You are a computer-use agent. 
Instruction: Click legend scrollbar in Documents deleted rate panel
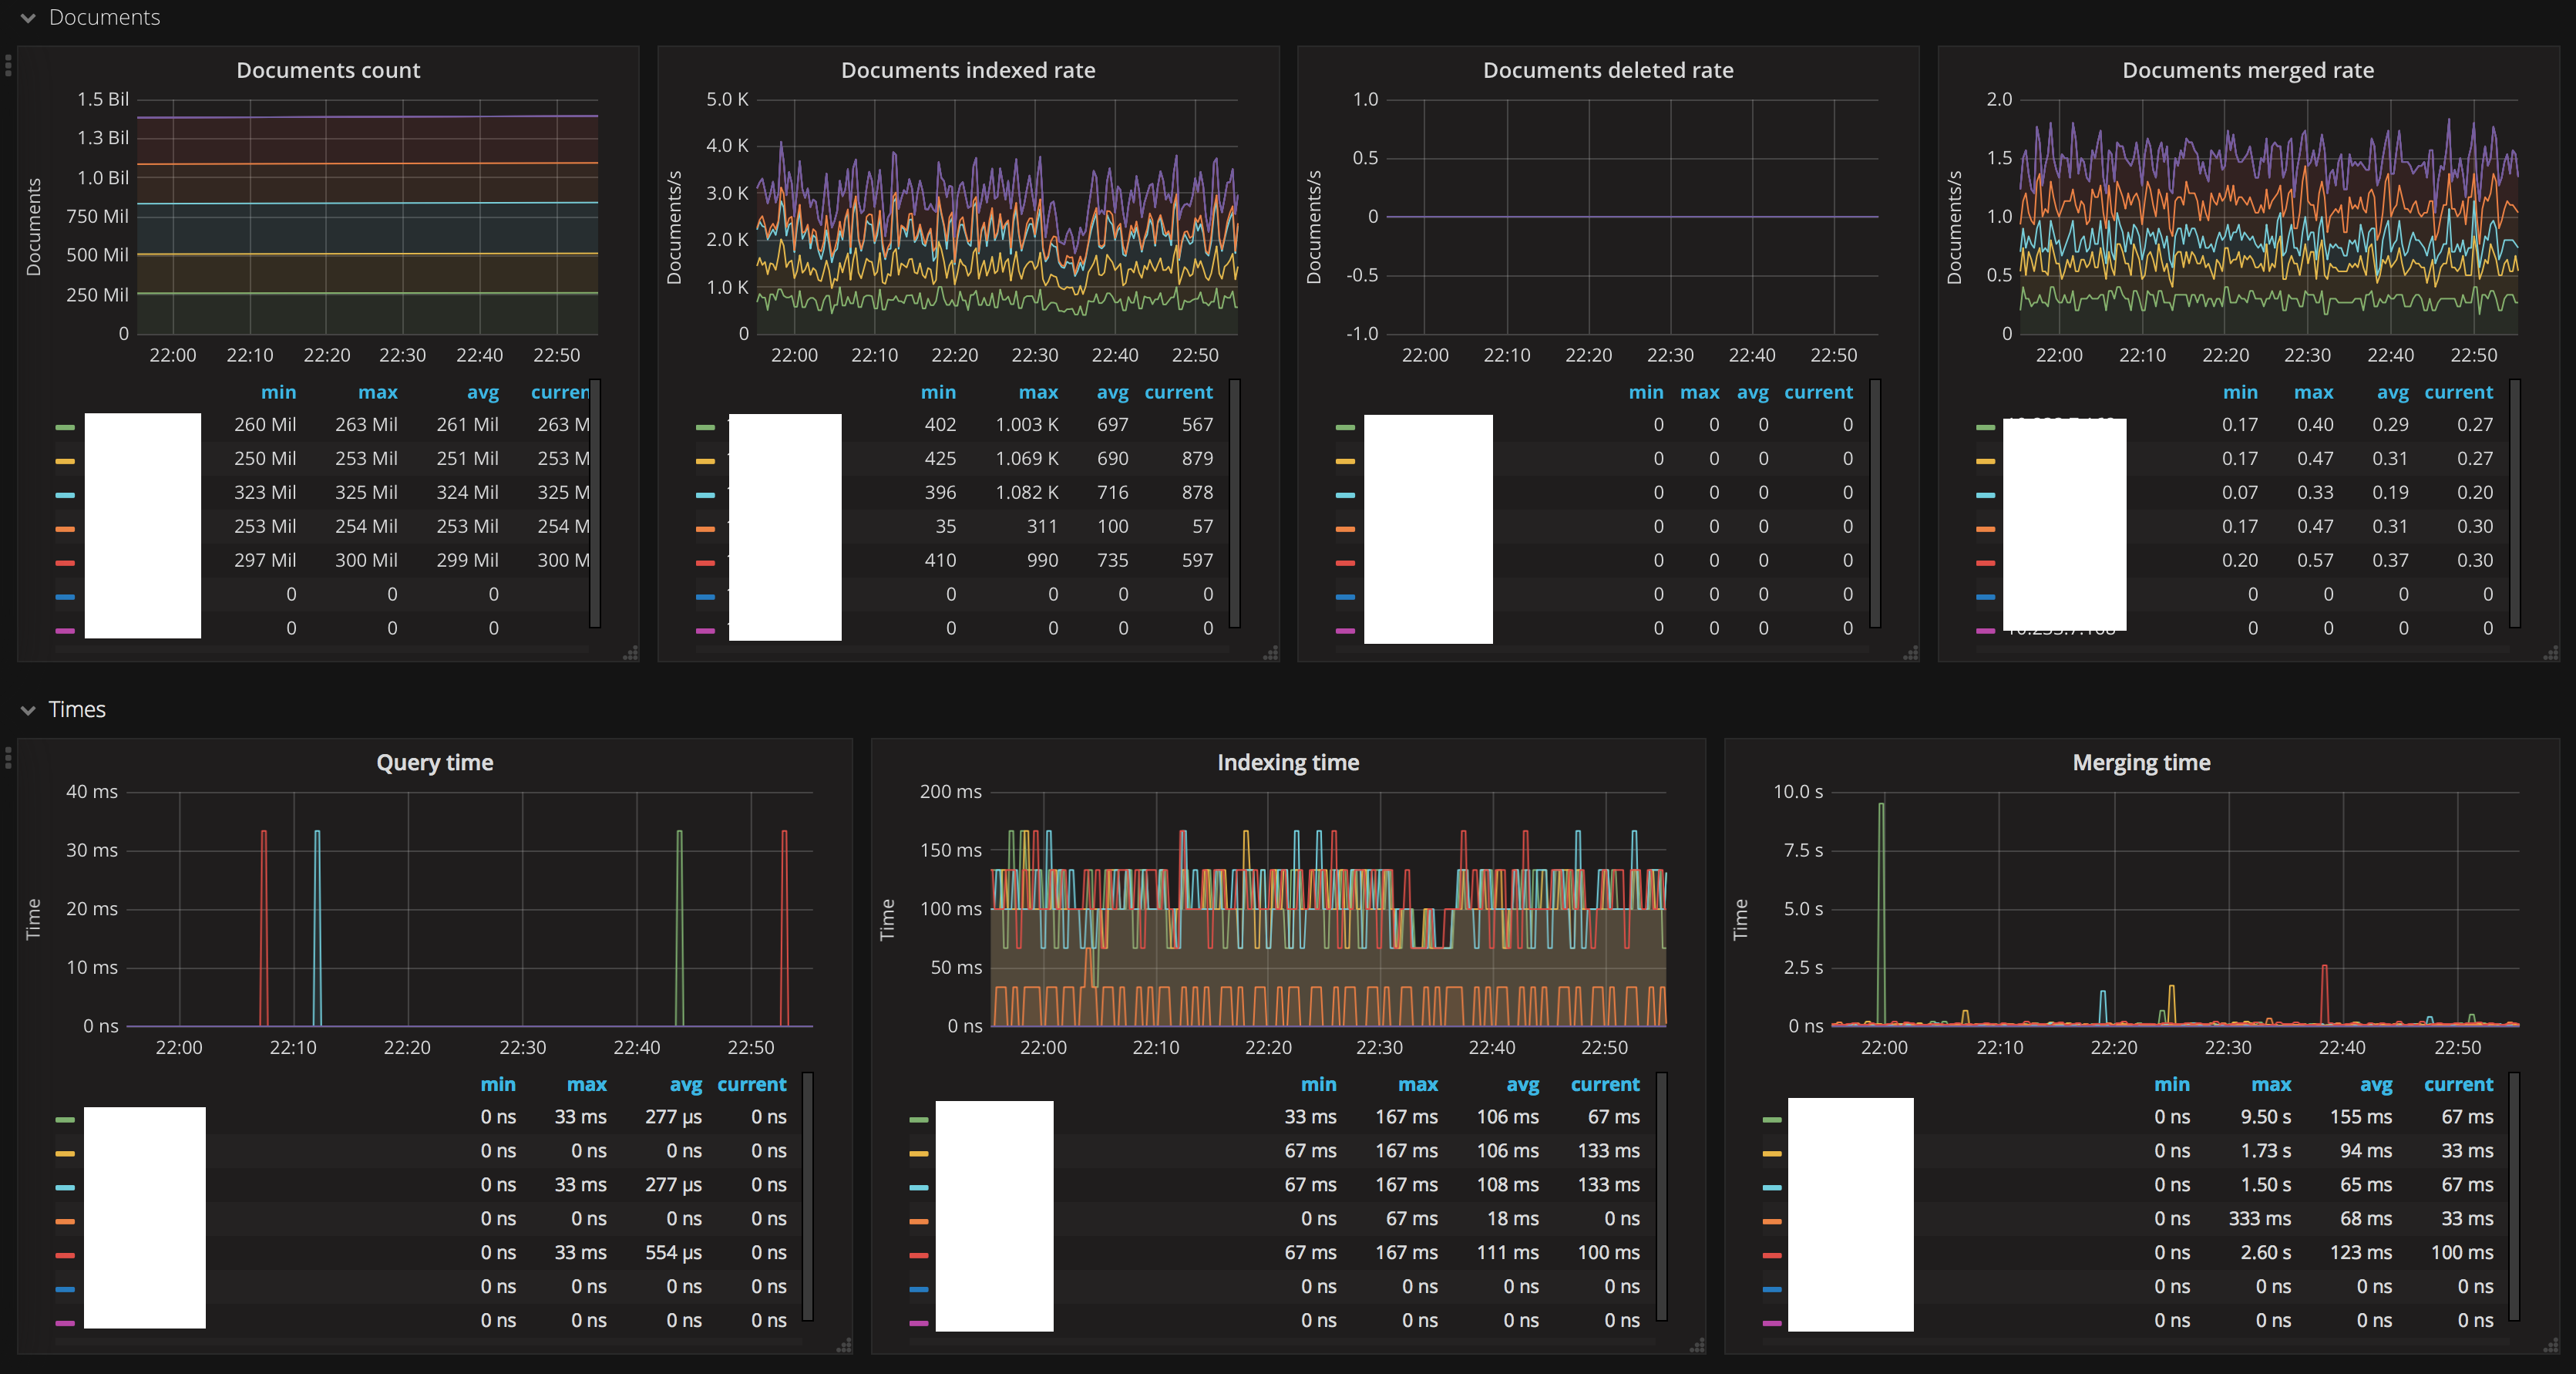[1875, 502]
